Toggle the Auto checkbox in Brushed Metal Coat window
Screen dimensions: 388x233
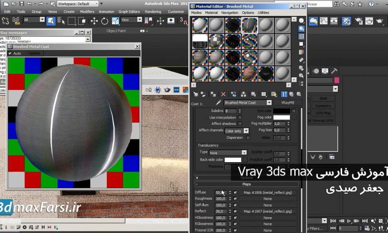[x=10, y=53]
